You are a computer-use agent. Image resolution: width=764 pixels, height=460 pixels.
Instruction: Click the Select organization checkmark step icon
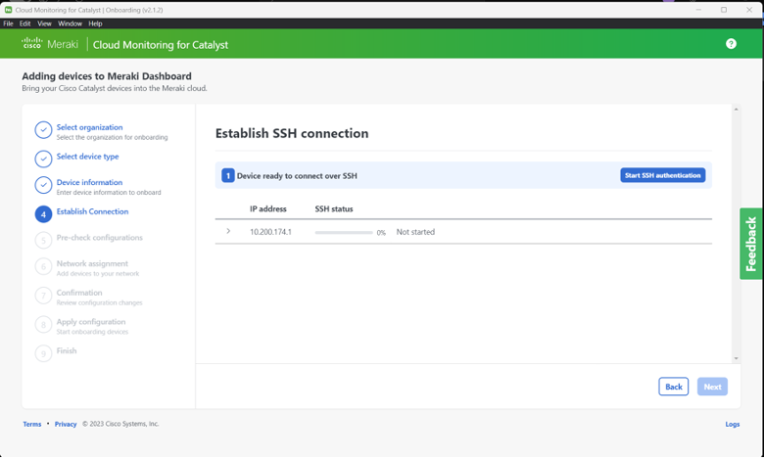43,130
